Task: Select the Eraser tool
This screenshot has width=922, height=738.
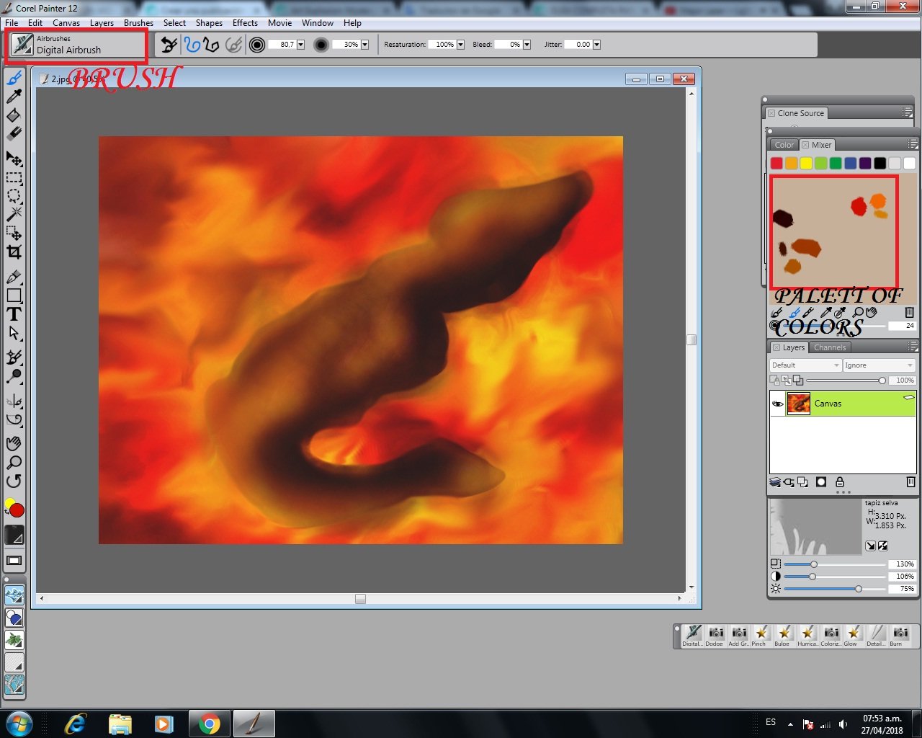Action: [x=14, y=134]
